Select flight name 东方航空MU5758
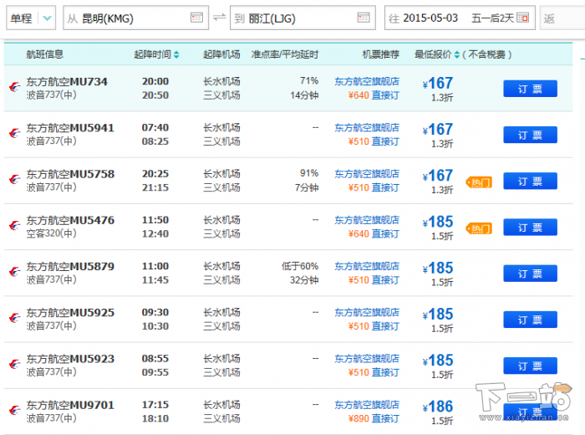 pos(70,174)
